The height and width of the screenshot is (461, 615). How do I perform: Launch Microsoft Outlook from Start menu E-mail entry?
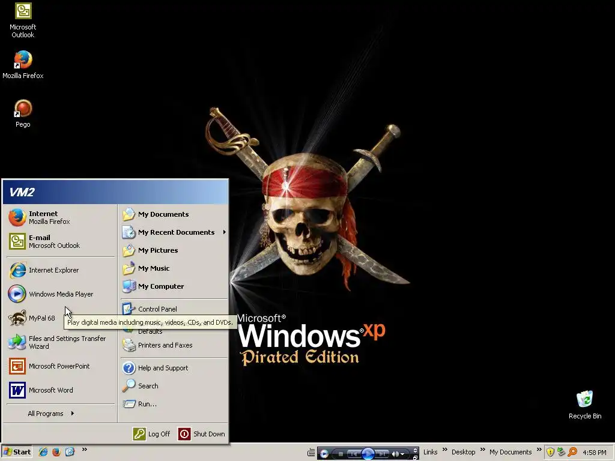61,241
